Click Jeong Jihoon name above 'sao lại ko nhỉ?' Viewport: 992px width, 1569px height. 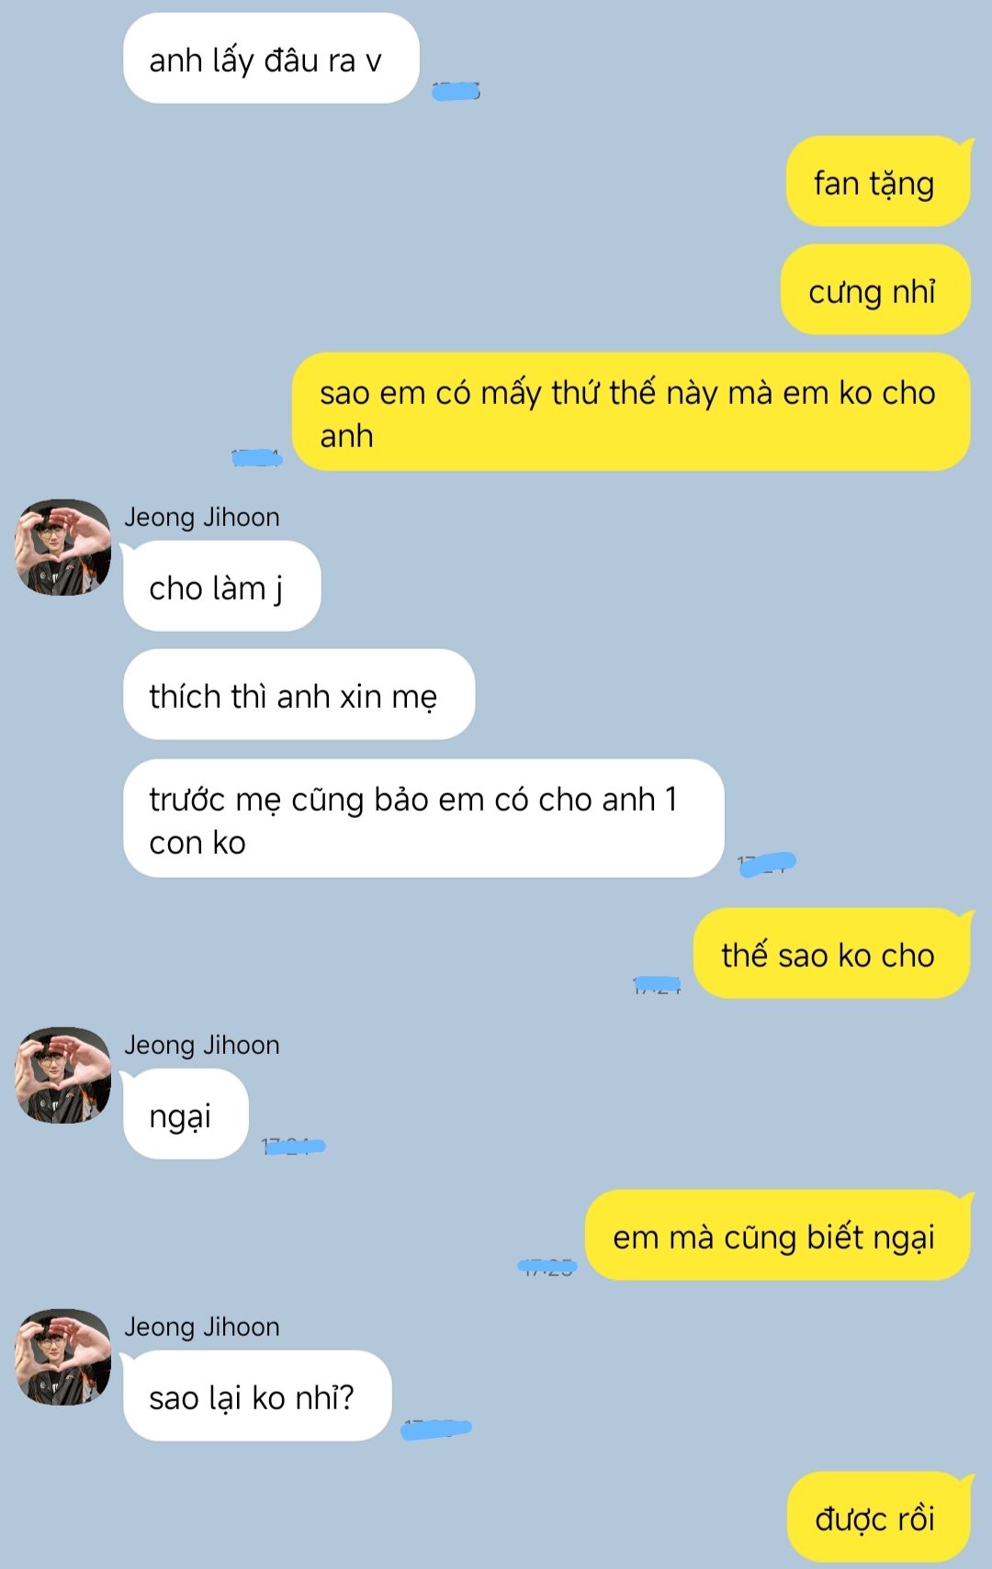[202, 1327]
